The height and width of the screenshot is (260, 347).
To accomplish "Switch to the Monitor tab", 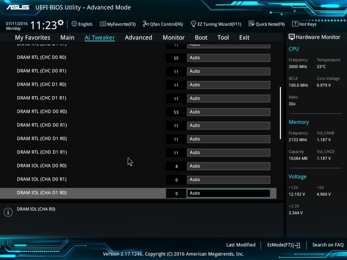I will pyautogui.click(x=173, y=37).
